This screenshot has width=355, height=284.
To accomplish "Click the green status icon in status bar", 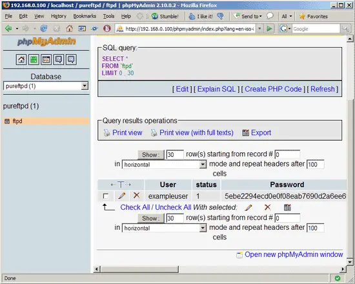I will coord(338,278).
